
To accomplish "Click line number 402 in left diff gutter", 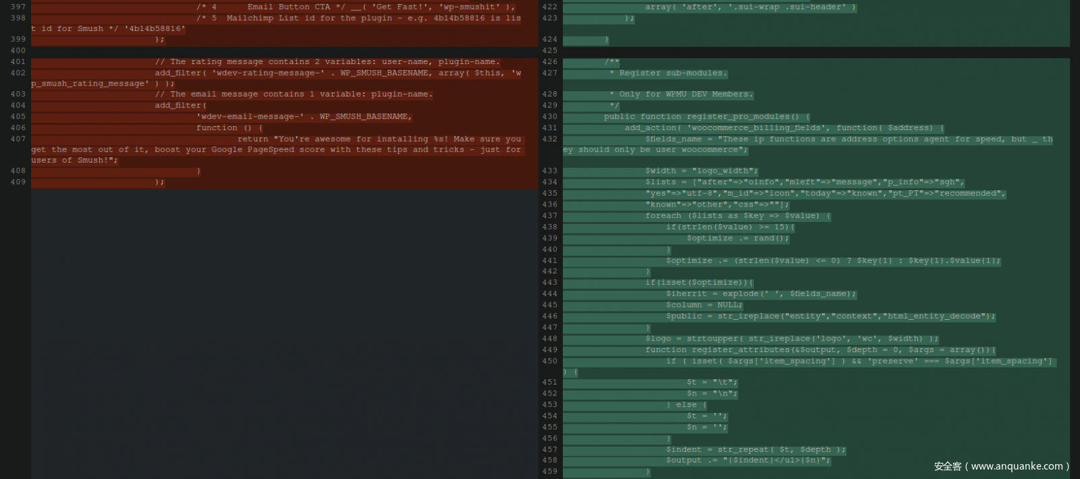I will (x=18, y=73).
